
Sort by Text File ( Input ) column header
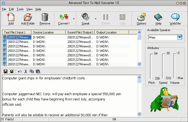tap(17, 32)
